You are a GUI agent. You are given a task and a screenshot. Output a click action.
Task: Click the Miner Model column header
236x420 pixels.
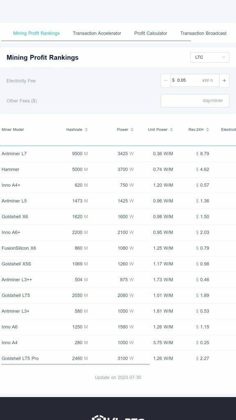click(x=13, y=130)
